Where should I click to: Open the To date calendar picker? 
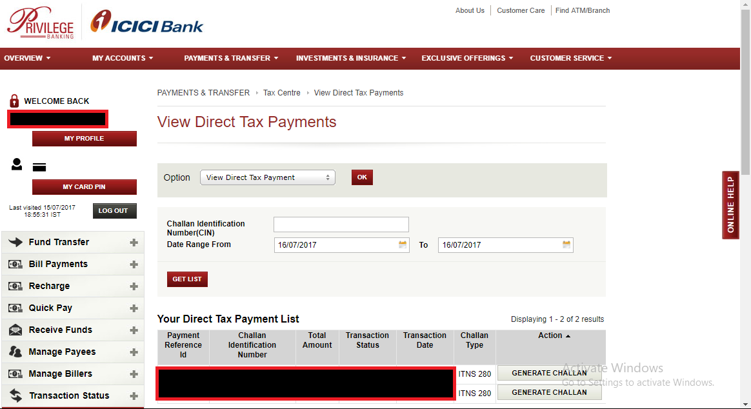coord(566,244)
